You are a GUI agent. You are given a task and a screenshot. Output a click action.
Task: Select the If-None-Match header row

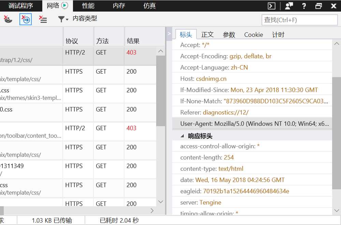point(252,101)
